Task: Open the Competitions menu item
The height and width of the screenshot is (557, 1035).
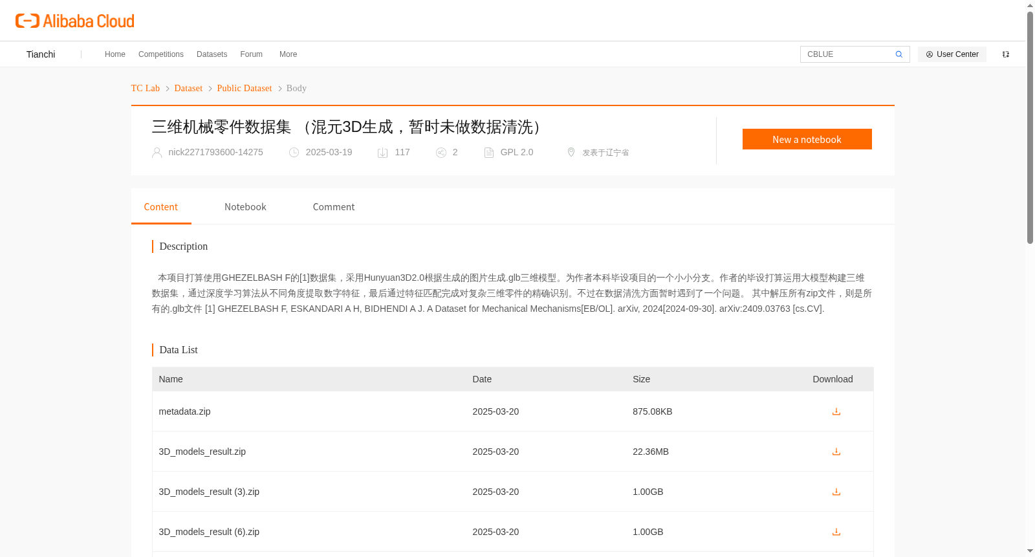Action: pos(161,54)
